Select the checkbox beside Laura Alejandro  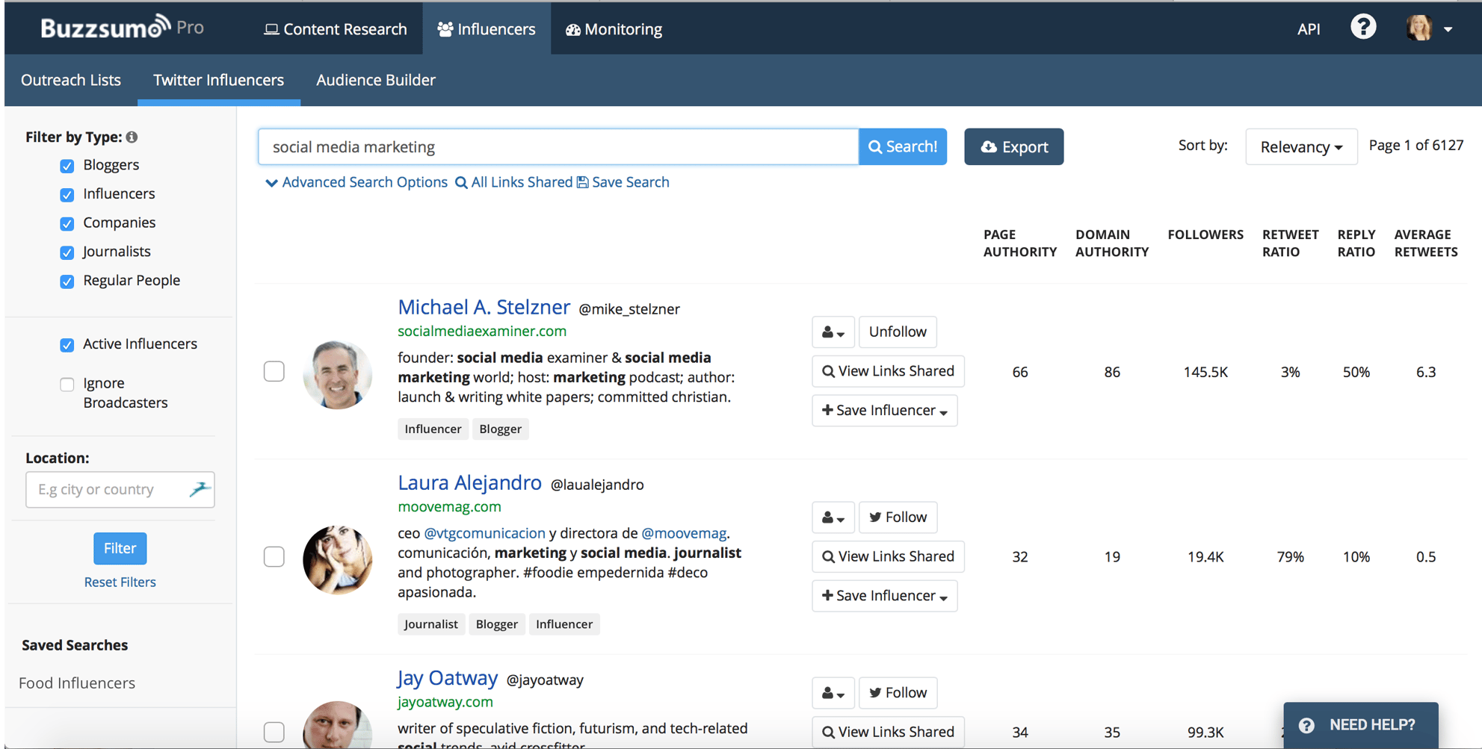point(274,556)
